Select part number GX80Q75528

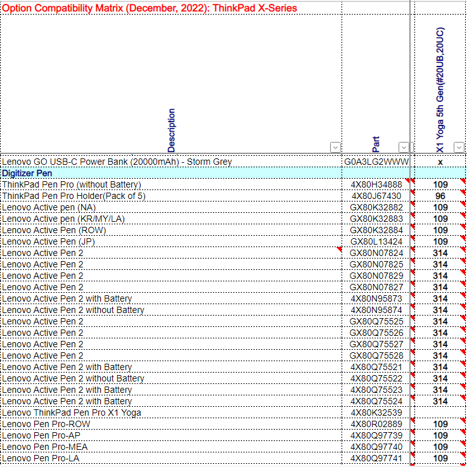[x=376, y=355]
